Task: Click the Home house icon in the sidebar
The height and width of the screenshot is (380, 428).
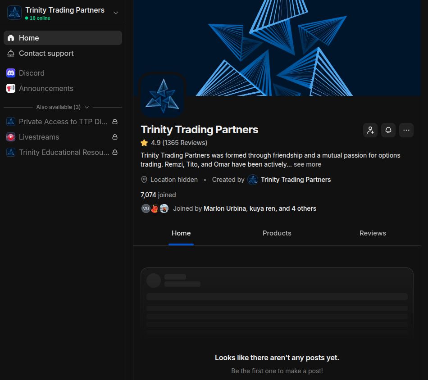Action: click(x=11, y=38)
